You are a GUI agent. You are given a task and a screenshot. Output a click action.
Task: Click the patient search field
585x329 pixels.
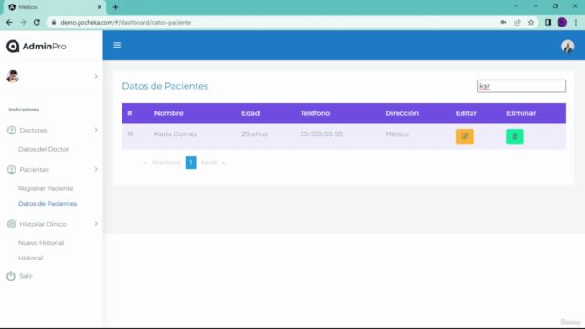pyautogui.click(x=521, y=86)
